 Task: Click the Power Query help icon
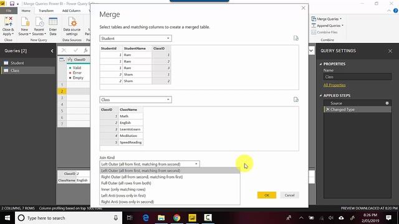396,11
